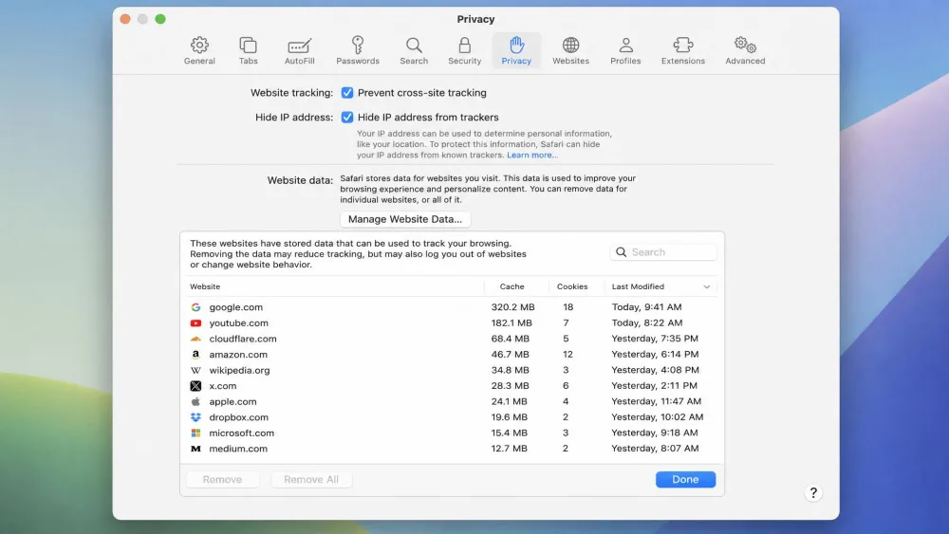
Task: Click Today, 9:41 AM timestamp
Action: pyautogui.click(x=646, y=307)
